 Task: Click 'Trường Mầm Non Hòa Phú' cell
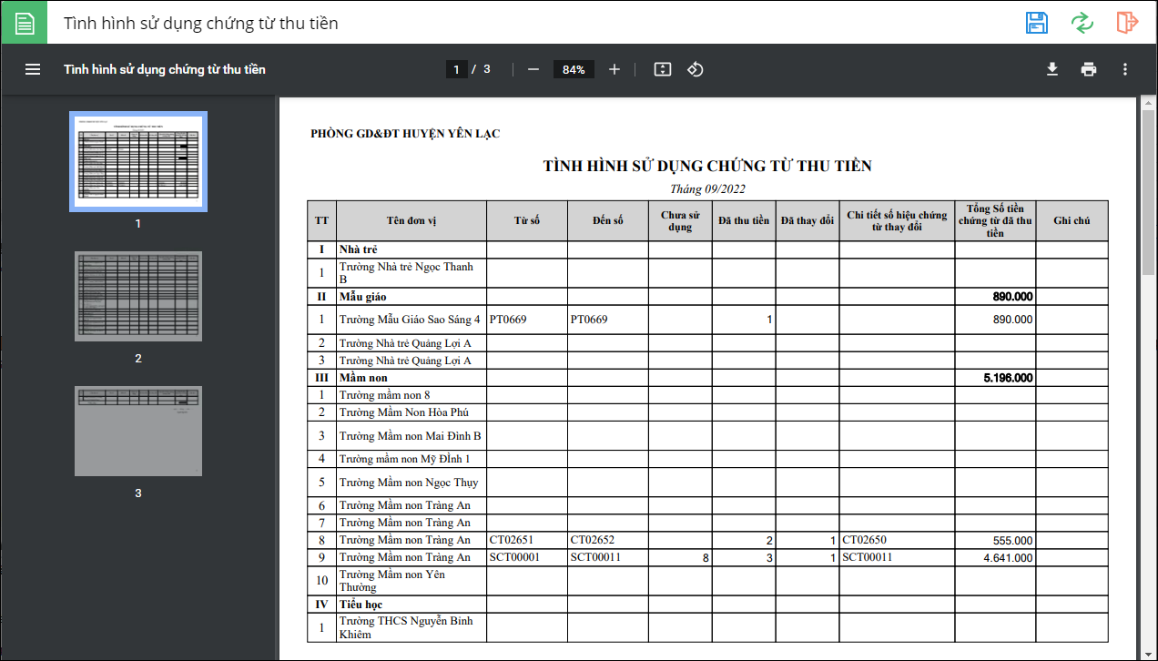point(411,412)
